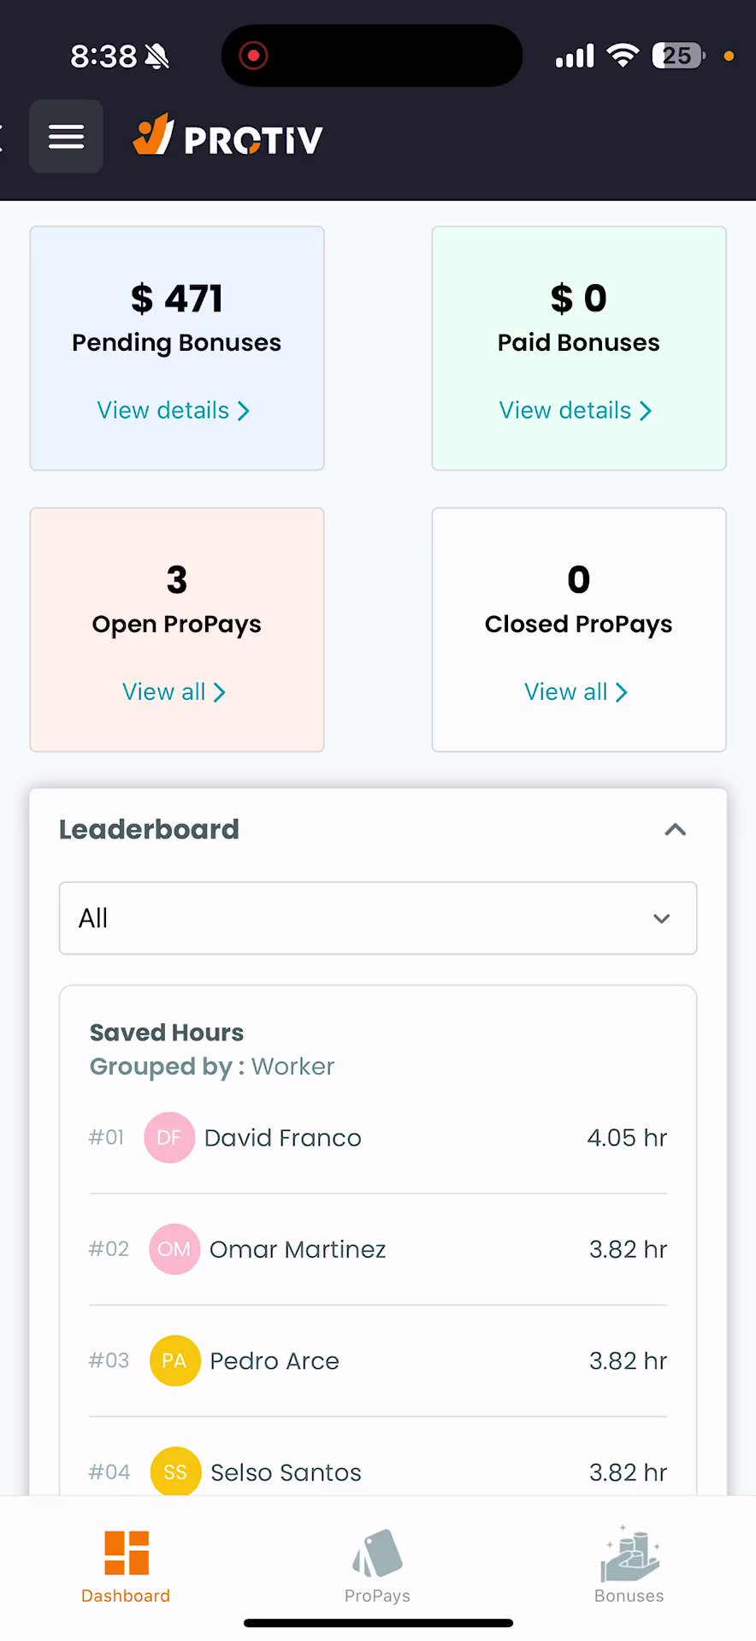The image size is (756, 1641).
Task: Tap Selso Santos's SS avatar
Action: [x=175, y=1472]
